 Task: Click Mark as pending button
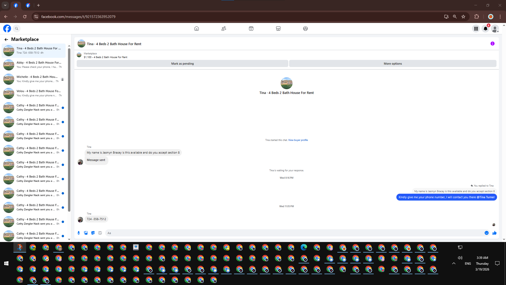pos(182,64)
